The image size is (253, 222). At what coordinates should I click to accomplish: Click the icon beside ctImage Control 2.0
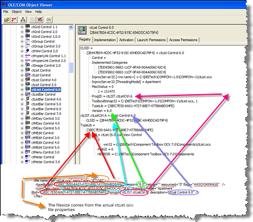28,66
